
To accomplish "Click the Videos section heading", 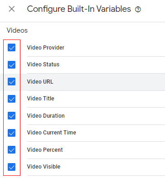I will coord(17,30).
